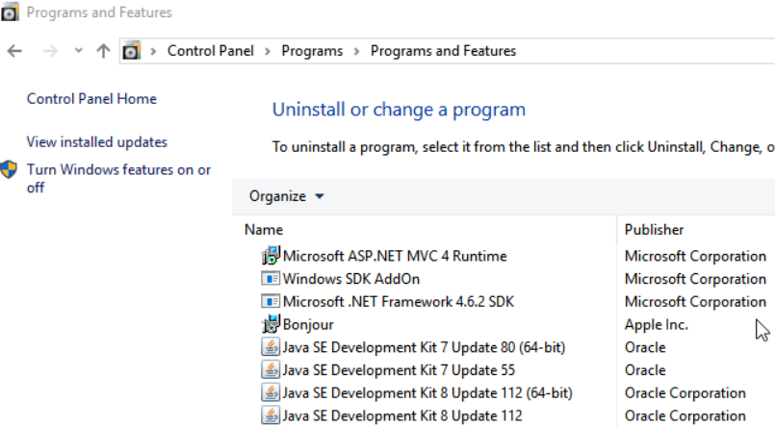Click the Forward navigation arrow
775x427 pixels.
tap(50, 51)
